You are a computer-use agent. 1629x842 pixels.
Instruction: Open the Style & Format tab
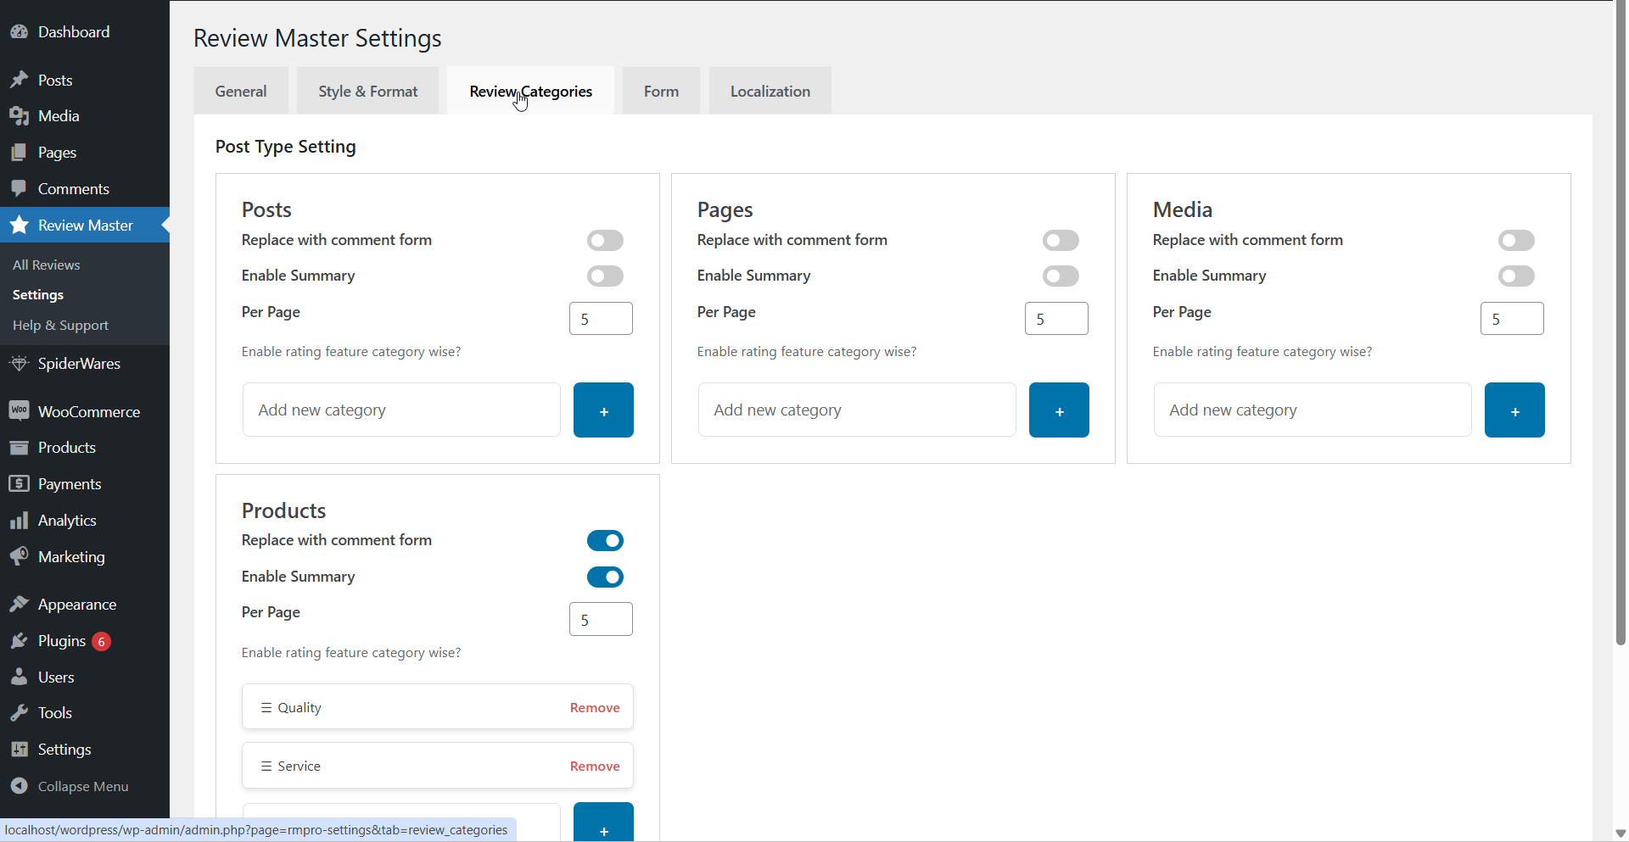368,91
